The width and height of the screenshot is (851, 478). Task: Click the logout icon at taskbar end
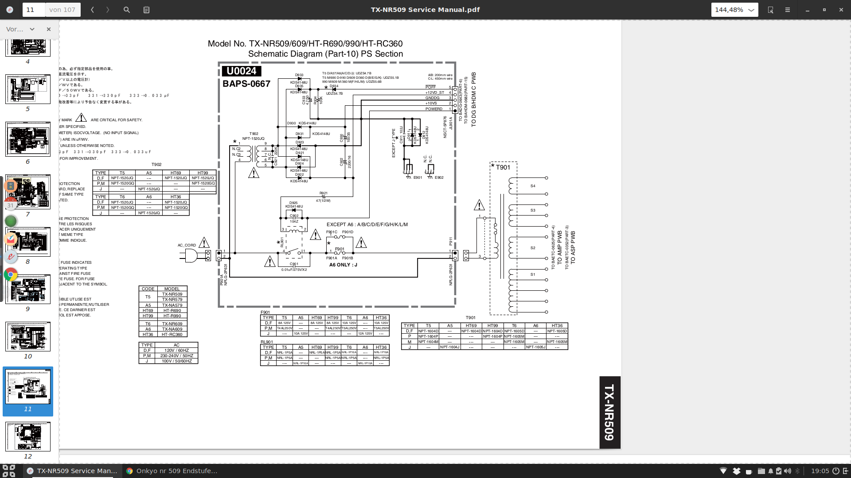pyautogui.click(x=845, y=471)
